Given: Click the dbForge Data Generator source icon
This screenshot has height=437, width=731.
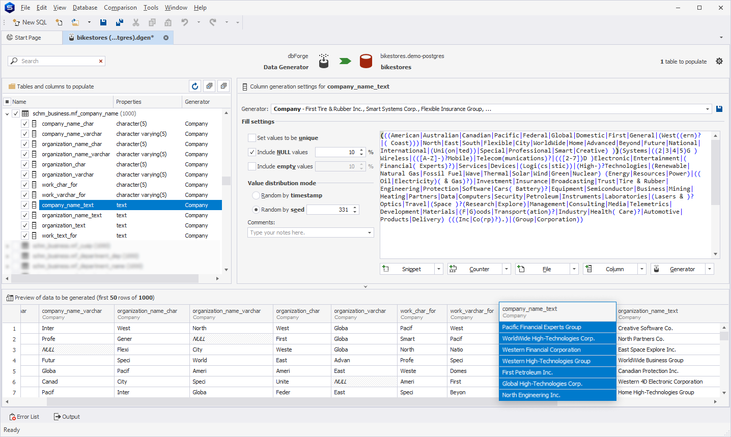Looking at the screenshot, I should [x=324, y=61].
